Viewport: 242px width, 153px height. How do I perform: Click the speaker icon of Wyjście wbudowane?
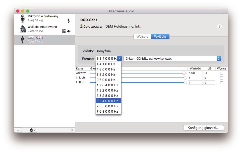click(23, 29)
